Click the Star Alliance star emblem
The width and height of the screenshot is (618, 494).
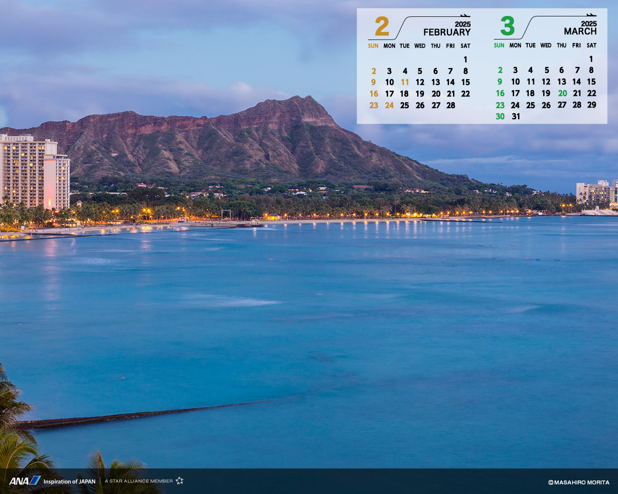click(x=180, y=480)
